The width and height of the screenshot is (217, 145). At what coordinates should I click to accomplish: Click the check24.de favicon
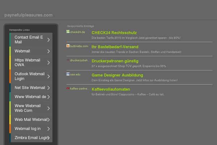tap(68, 32)
